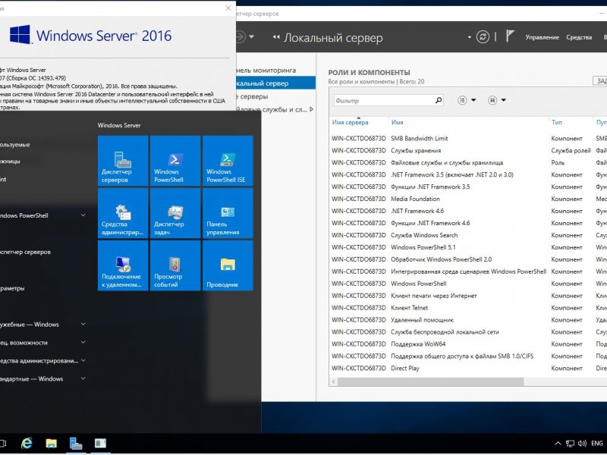Select the .NET Framework 4.6 row

[468, 211]
